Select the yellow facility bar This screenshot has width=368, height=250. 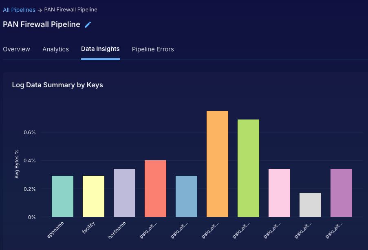tap(93, 196)
